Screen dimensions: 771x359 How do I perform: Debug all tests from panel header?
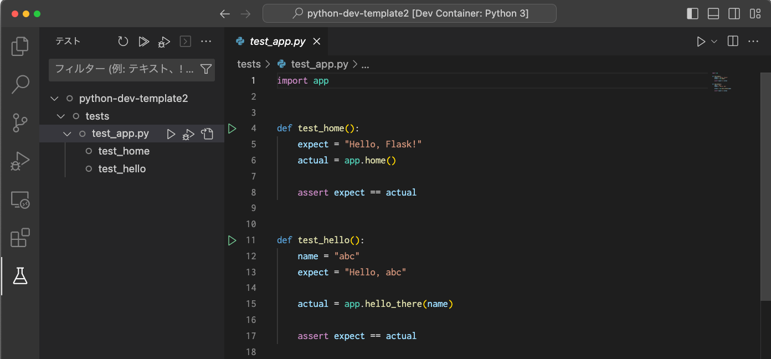pos(165,41)
